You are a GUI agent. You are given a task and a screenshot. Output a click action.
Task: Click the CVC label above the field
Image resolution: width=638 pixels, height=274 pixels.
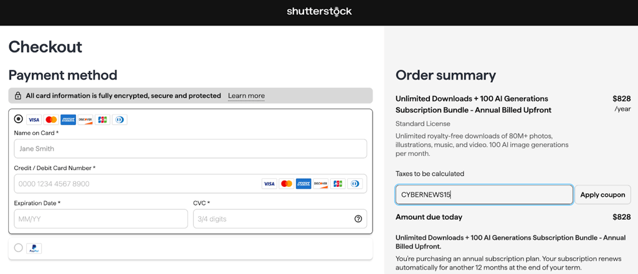click(x=201, y=203)
